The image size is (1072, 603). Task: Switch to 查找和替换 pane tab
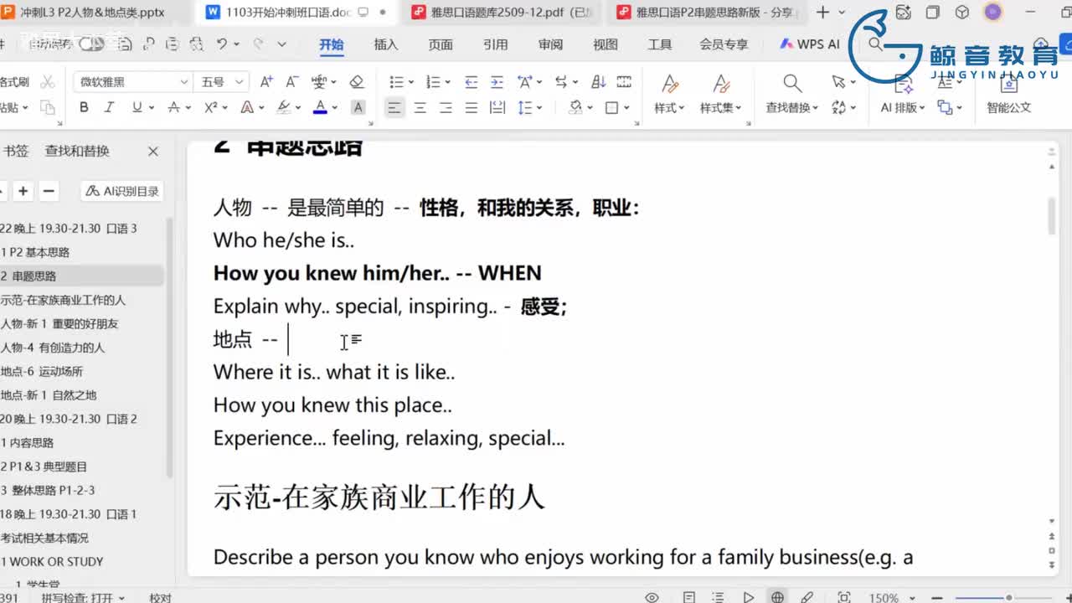[77, 151]
